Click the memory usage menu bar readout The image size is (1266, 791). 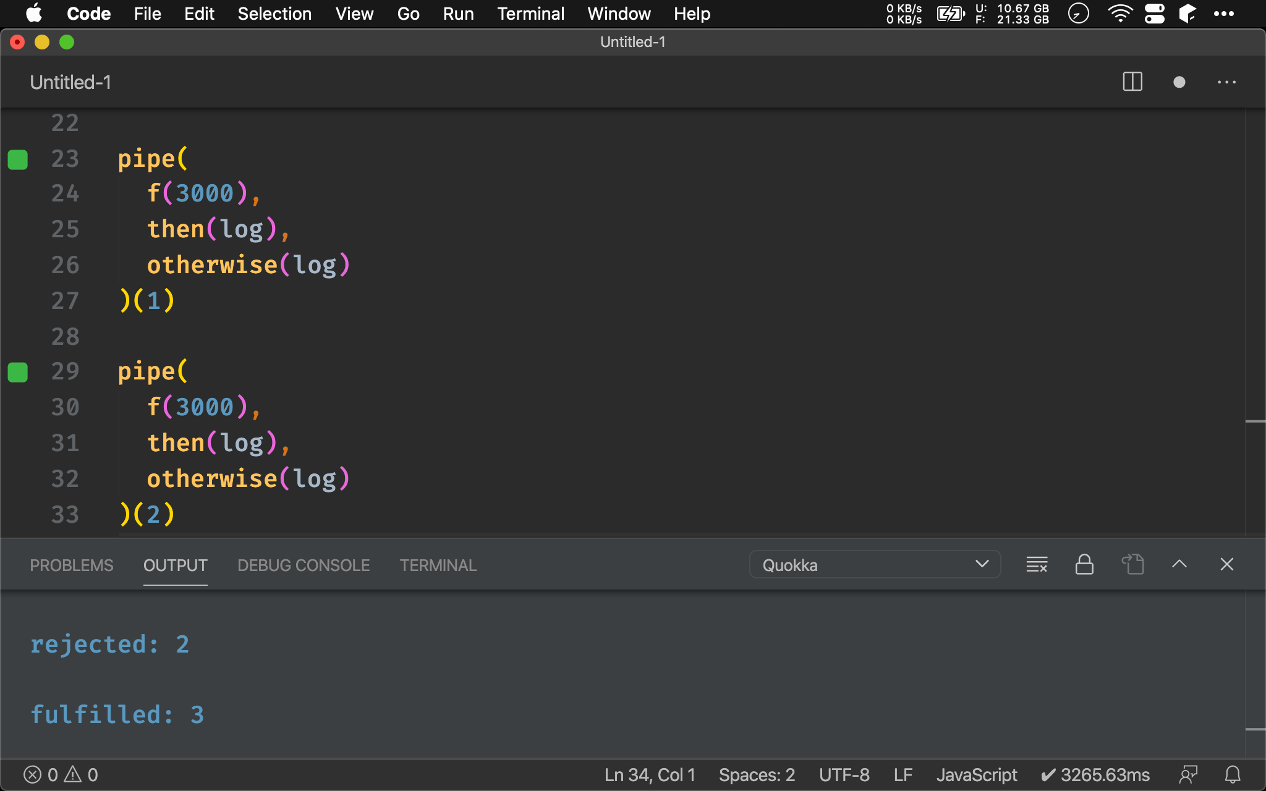1012,14
